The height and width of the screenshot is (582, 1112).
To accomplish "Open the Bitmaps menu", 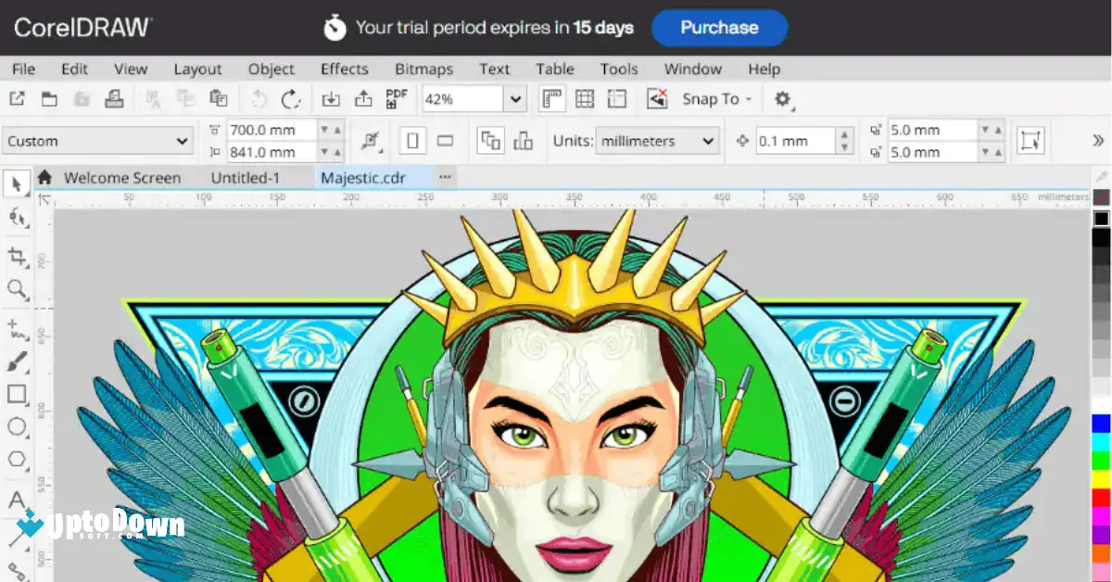I will pos(423,69).
